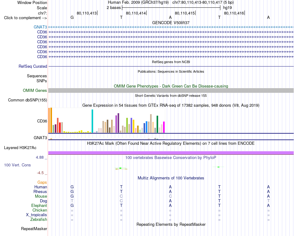This screenshot has height=236, width=294.
Task: Click the purple H3K27Ac signal bar
Action: 171,153
